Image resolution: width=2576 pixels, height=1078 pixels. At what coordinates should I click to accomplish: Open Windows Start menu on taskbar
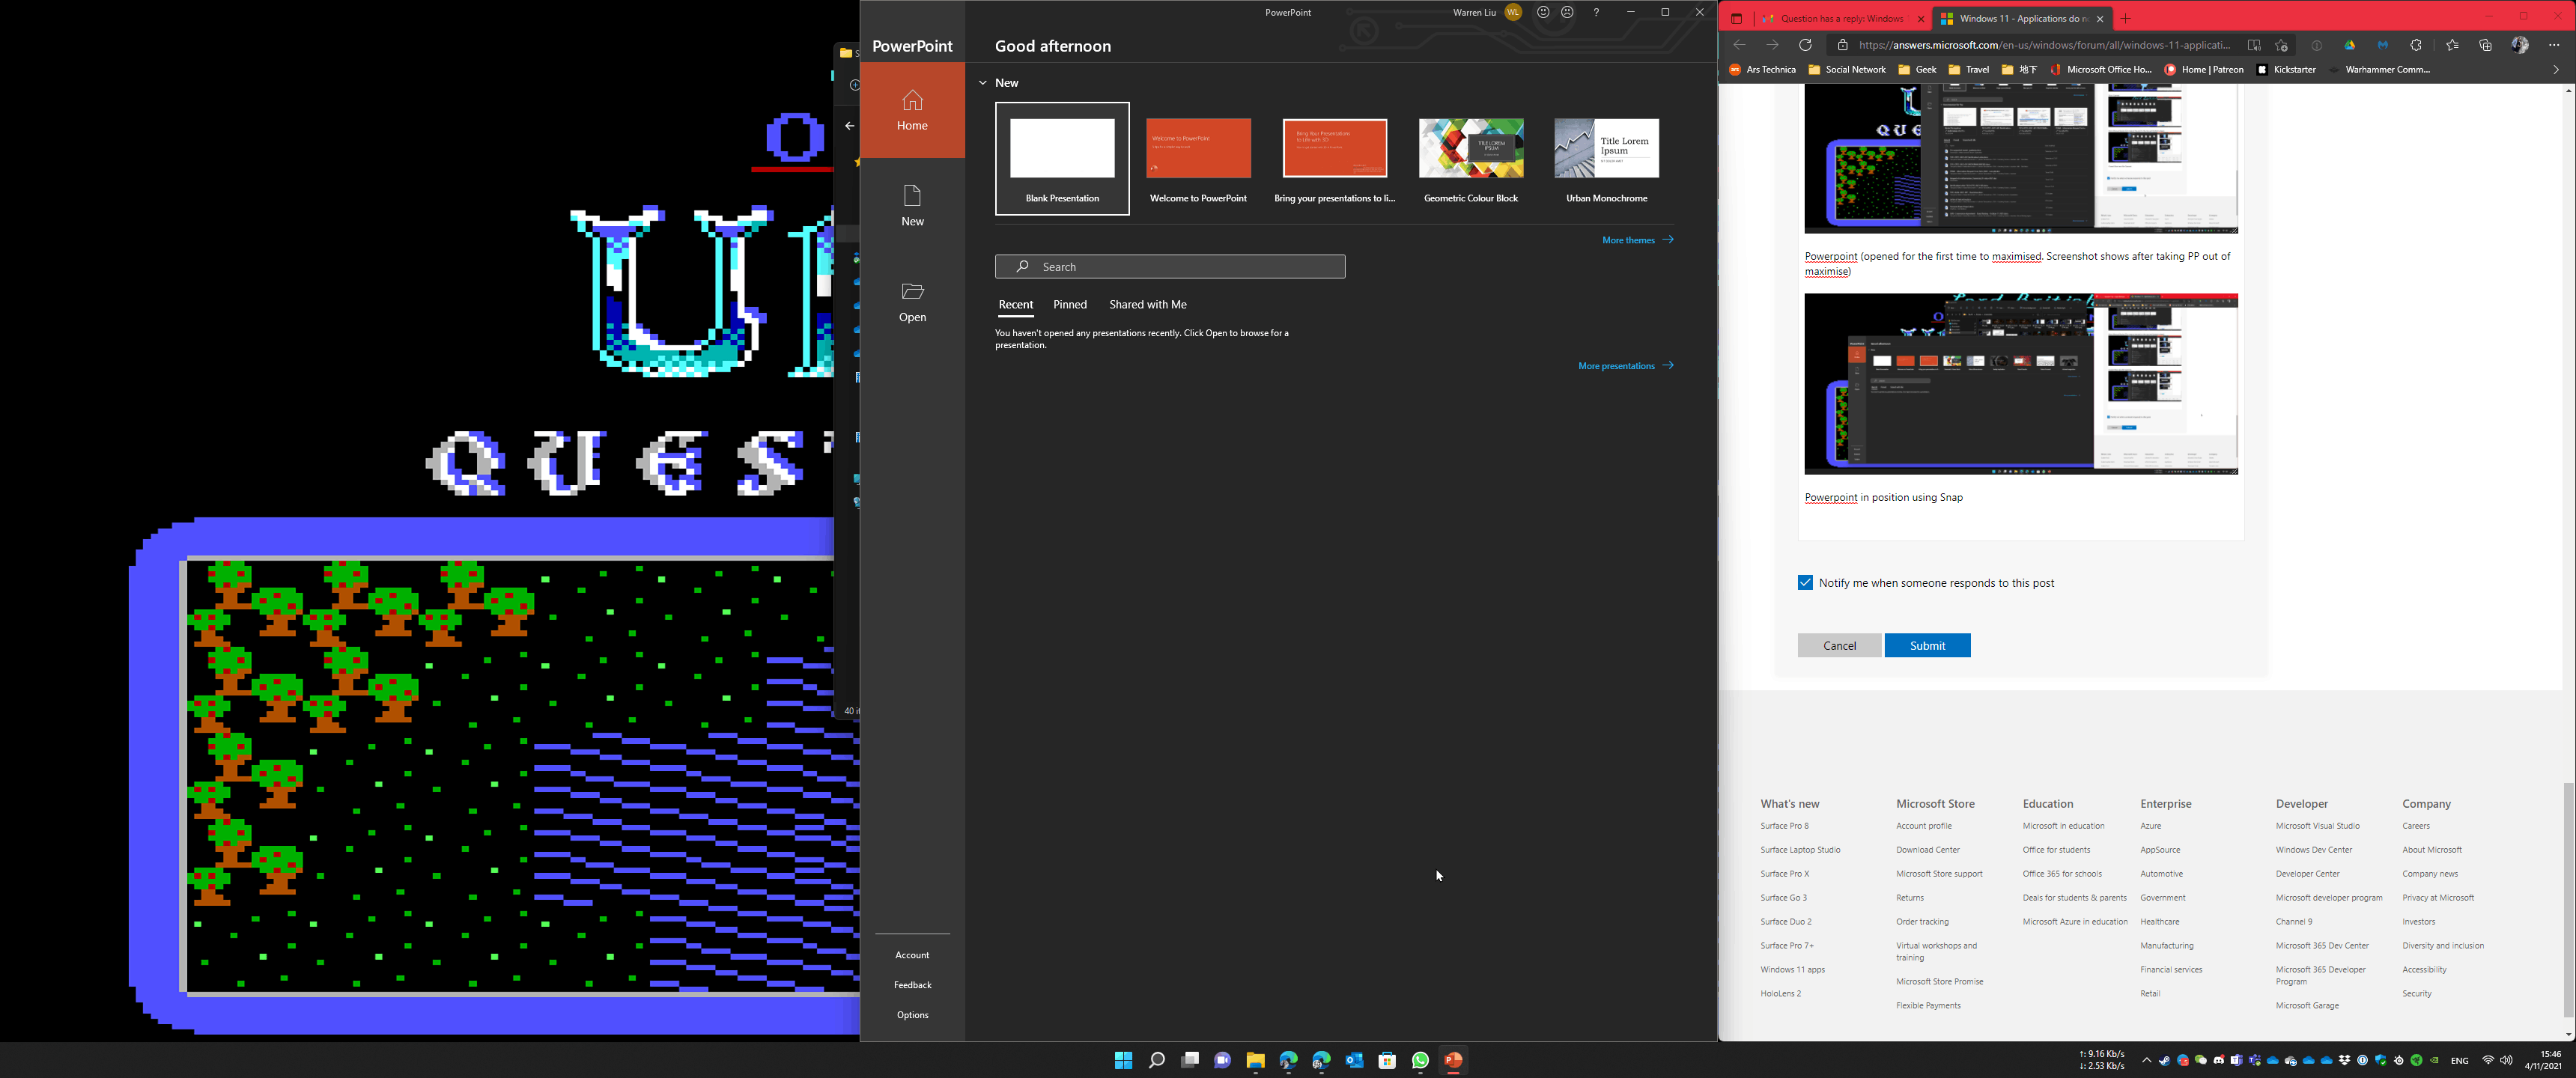[1123, 1060]
